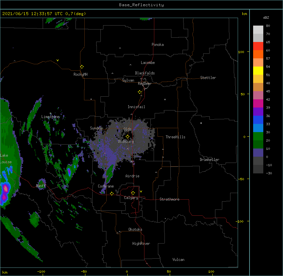This screenshot has width=283, height=276.
Task: Click the red 65 dBZ legend swatch
Action: click(258, 46)
